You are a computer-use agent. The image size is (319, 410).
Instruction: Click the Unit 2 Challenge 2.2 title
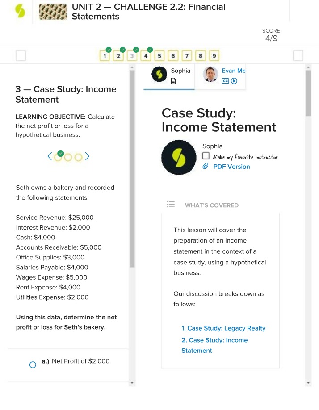(x=148, y=12)
